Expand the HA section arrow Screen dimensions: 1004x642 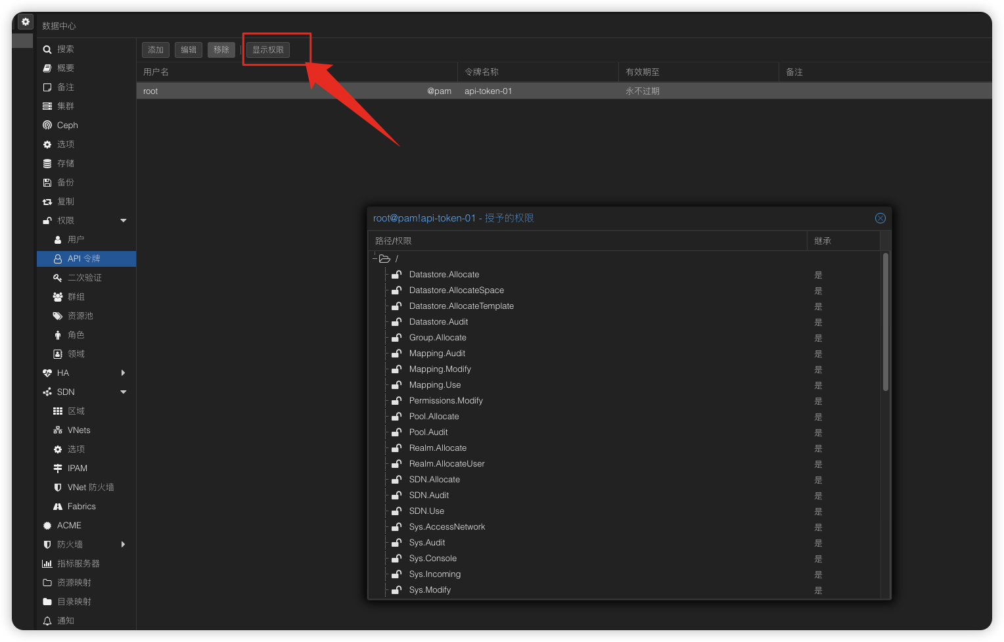tap(124, 373)
